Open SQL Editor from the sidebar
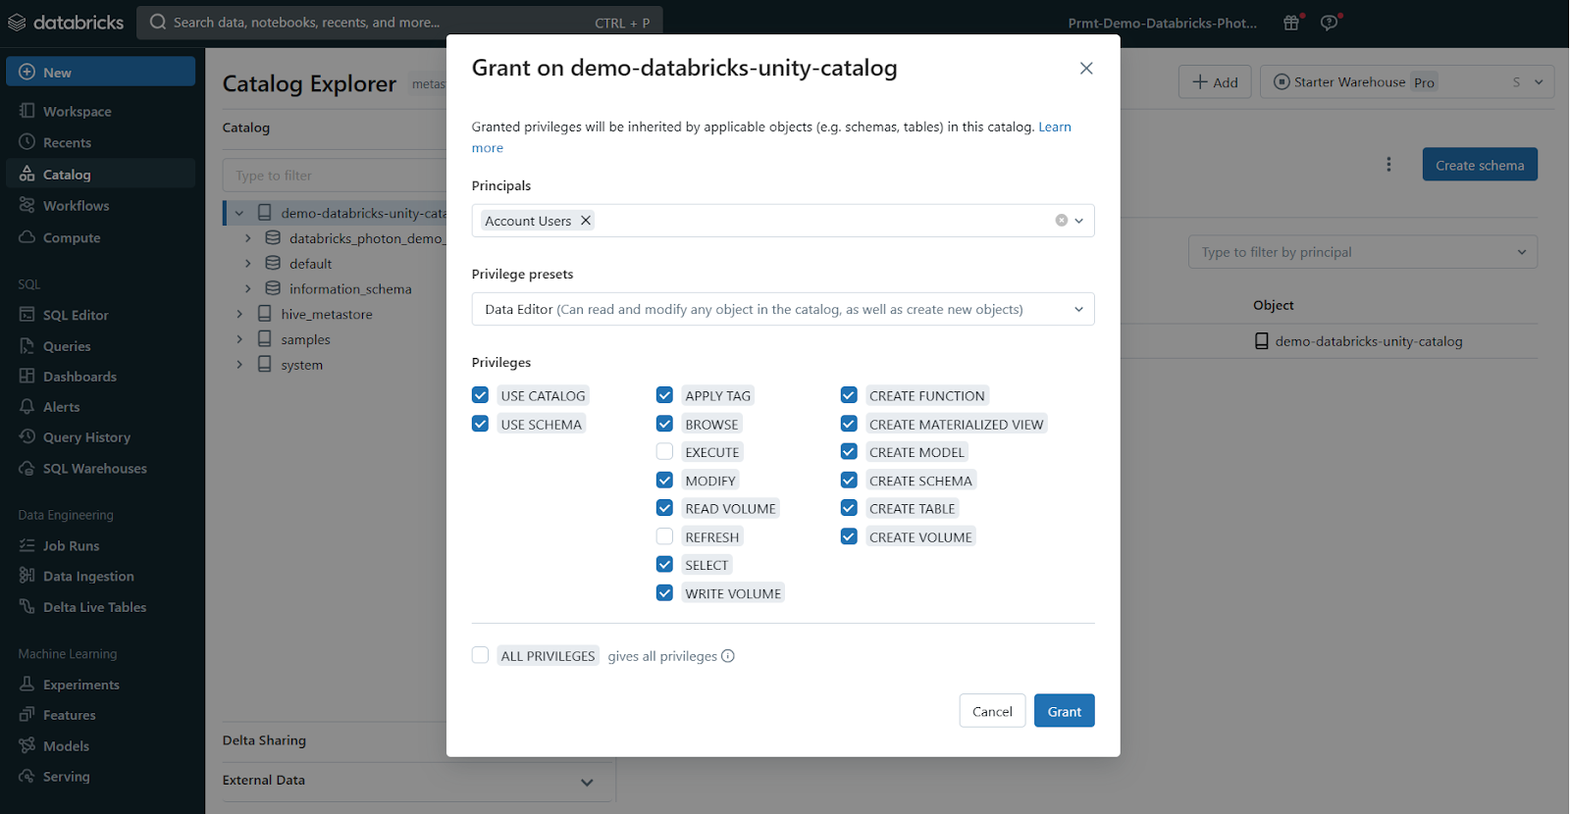 point(101,315)
